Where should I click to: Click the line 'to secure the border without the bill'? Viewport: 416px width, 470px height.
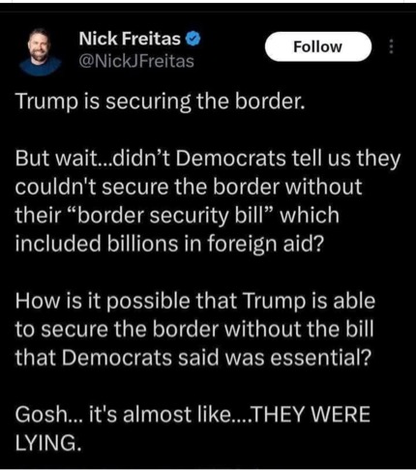pyautogui.click(x=194, y=329)
